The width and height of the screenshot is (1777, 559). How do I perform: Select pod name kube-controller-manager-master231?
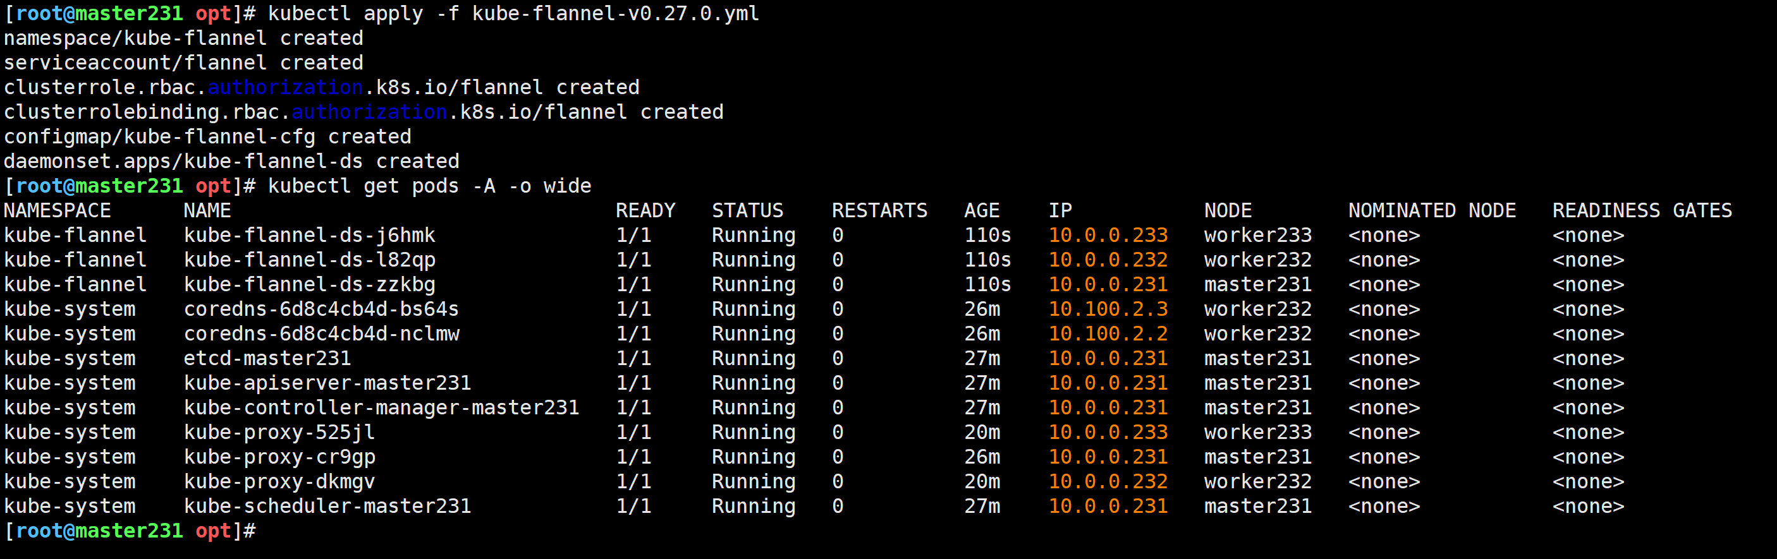(x=381, y=408)
